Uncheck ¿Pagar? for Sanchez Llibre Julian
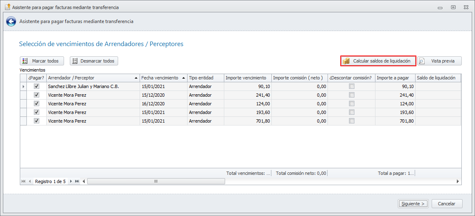 click(36, 86)
